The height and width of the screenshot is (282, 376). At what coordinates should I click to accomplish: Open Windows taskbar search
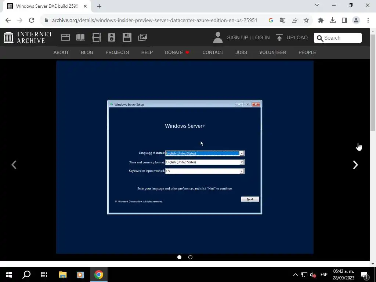point(26,275)
